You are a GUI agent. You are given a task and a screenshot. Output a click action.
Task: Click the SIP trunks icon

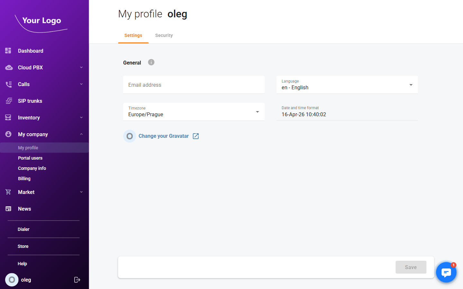pyautogui.click(x=8, y=101)
